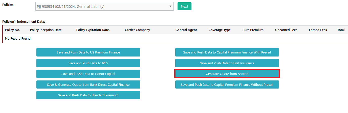Save and Push Data to US Premium Finance
Viewport: 348px width, 113px height.
click(x=88, y=52)
